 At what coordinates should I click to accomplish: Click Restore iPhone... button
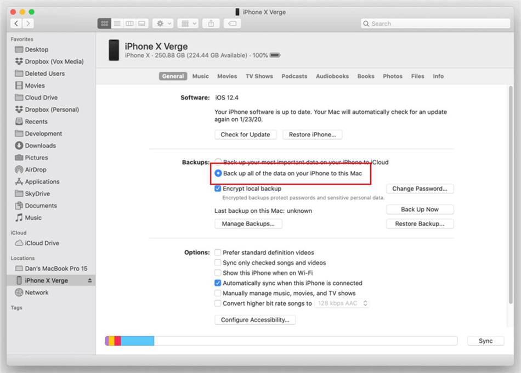(313, 134)
